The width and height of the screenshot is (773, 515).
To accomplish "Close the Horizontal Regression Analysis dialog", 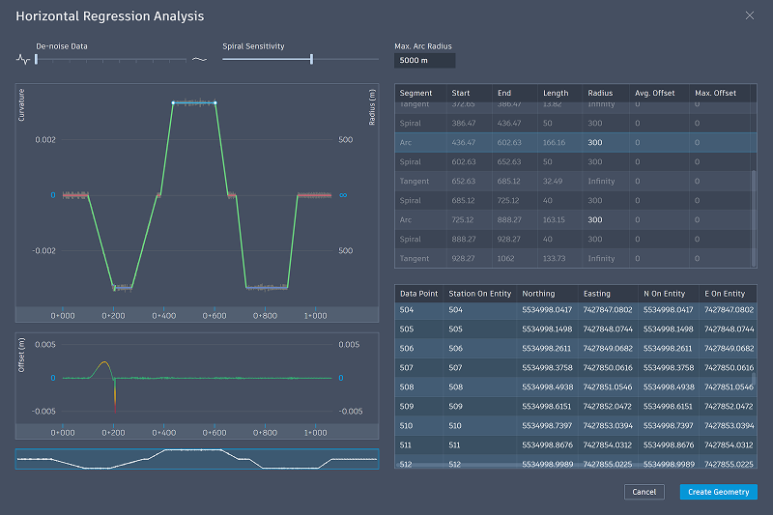I will 750,15.
